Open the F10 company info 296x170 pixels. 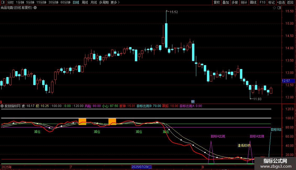(x=262, y=2)
